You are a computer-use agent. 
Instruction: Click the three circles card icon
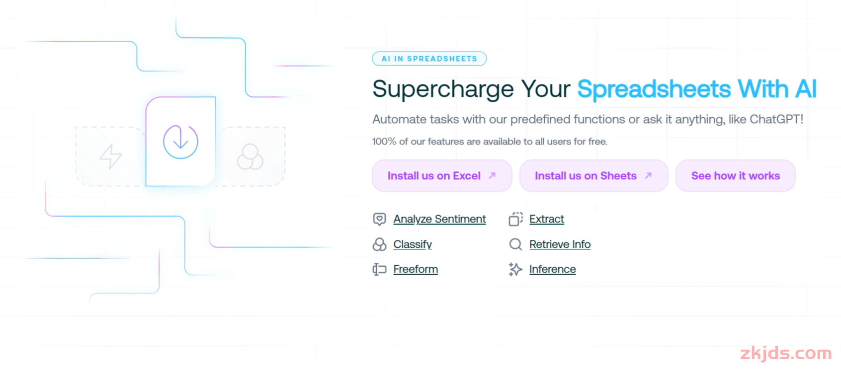[250, 157]
